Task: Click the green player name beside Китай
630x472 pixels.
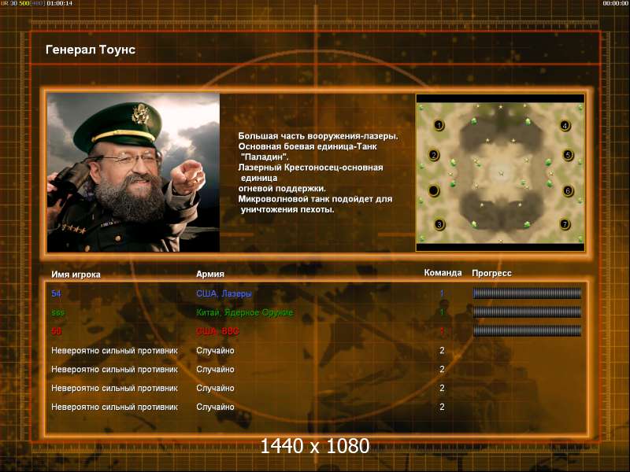Action: tap(57, 312)
